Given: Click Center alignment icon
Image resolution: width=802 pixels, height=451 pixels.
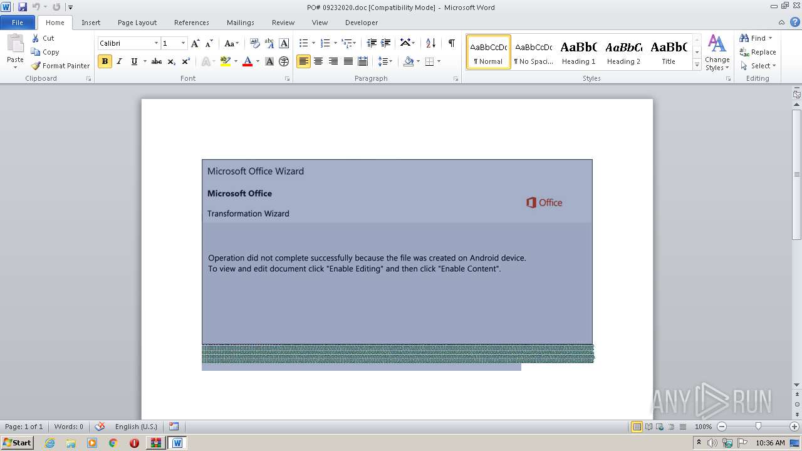Looking at the screenshot, I should pos(318,61).
